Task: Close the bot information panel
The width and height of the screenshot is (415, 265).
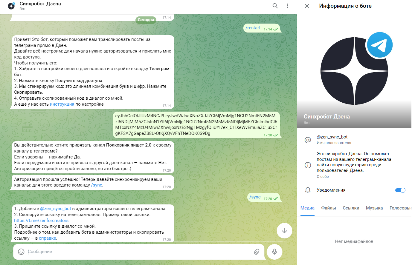Action: (x=307, y=6)
